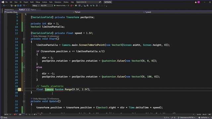This screenshot has height=119, width=212.
Task: Open the editor zoom percentage dropdown
Action: coord(7,115)
